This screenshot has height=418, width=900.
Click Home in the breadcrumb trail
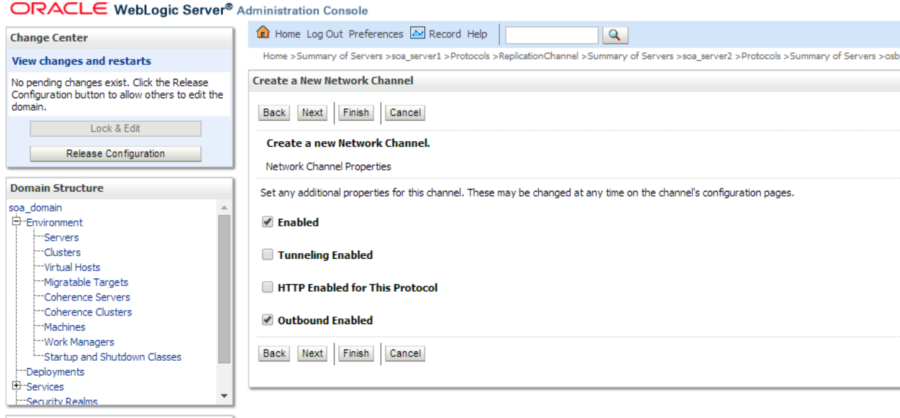pyautogui.click(x=275, y=56)
